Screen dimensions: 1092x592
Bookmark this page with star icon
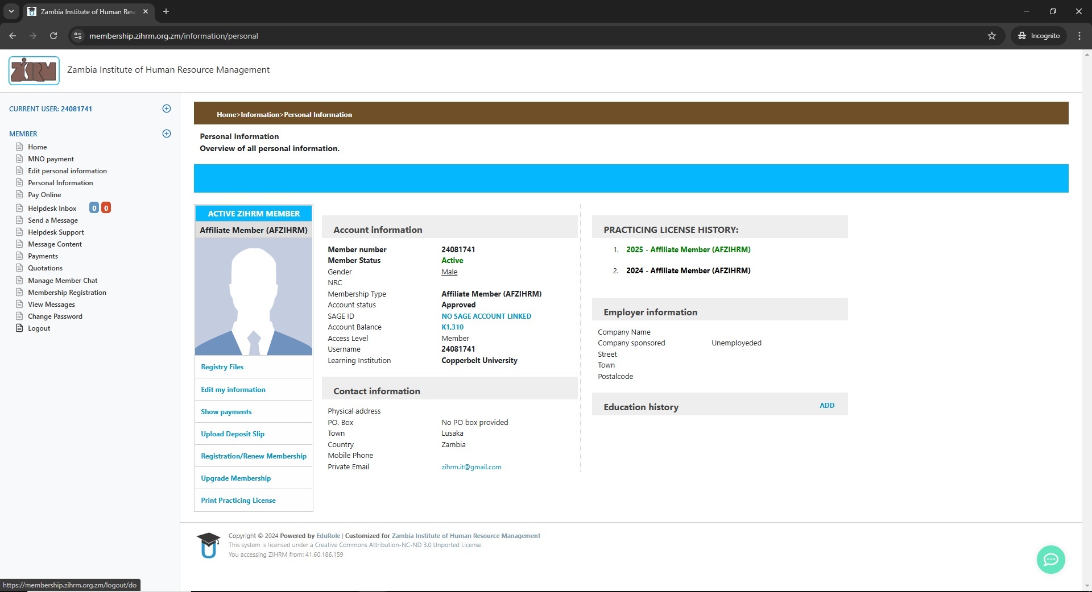point(992,36)
